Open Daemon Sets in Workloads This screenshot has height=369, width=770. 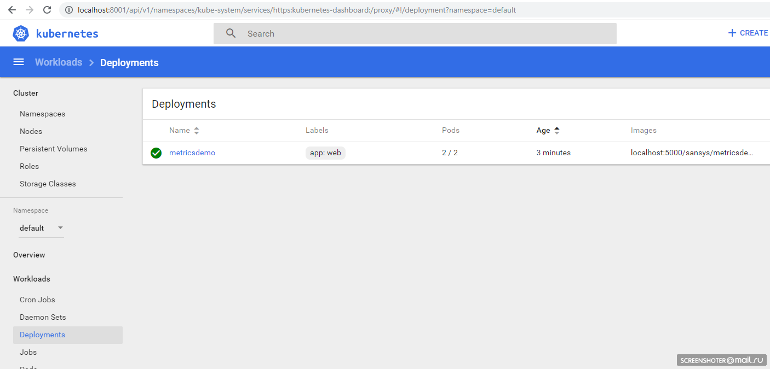[x=43, y=317]
